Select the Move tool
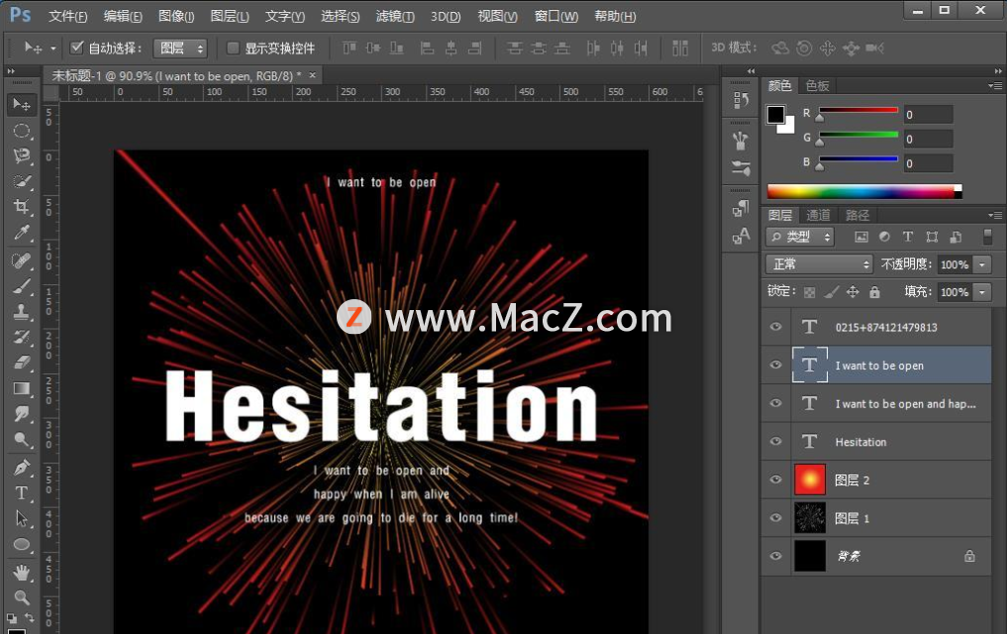1007x634 pixels. pos(21,104)
